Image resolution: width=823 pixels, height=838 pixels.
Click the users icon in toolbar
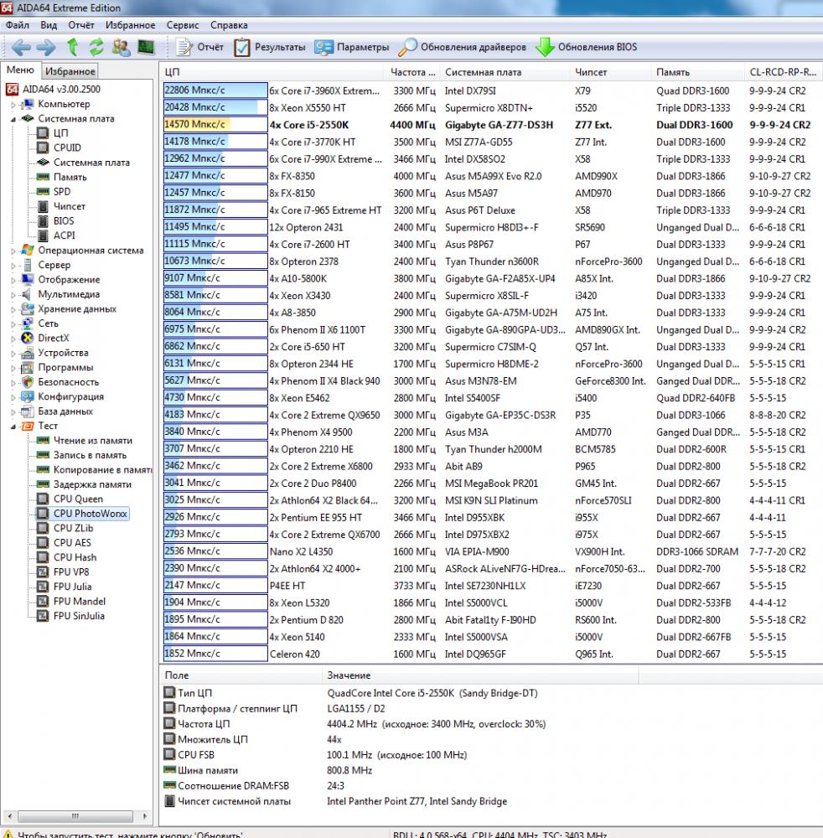click(122, 48)
